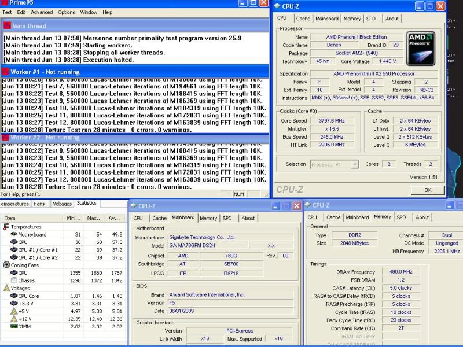Select About tab in CPU-Z Mainboard window
Viewport: 463px width, 347px height.
pyautogui.click(x=248, y=219)
